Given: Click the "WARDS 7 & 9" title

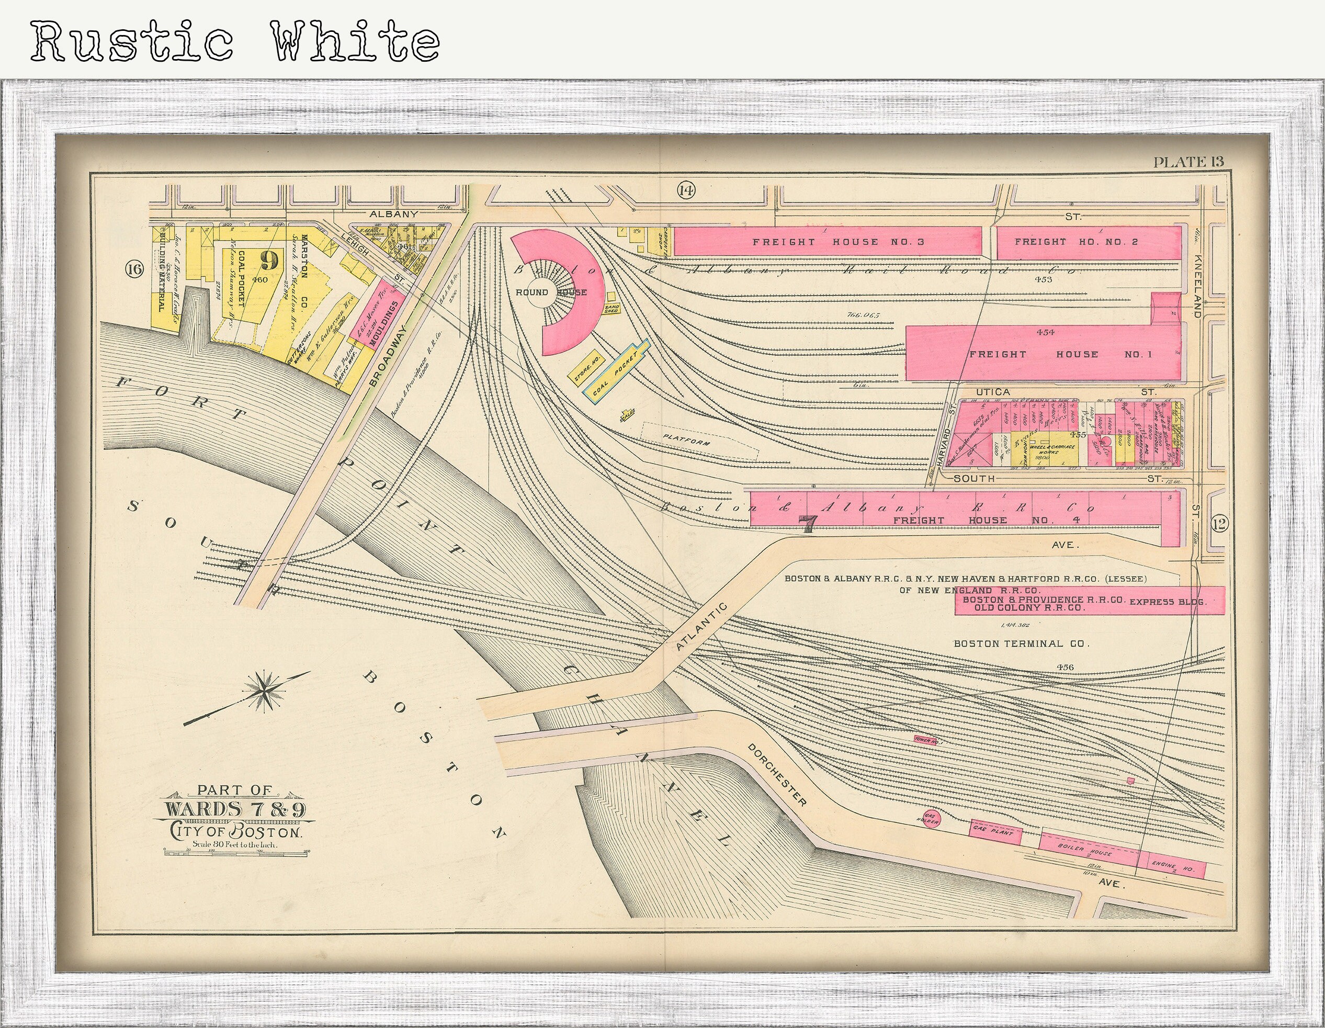Looking at the screenshot, I should [x=236, y=809].
